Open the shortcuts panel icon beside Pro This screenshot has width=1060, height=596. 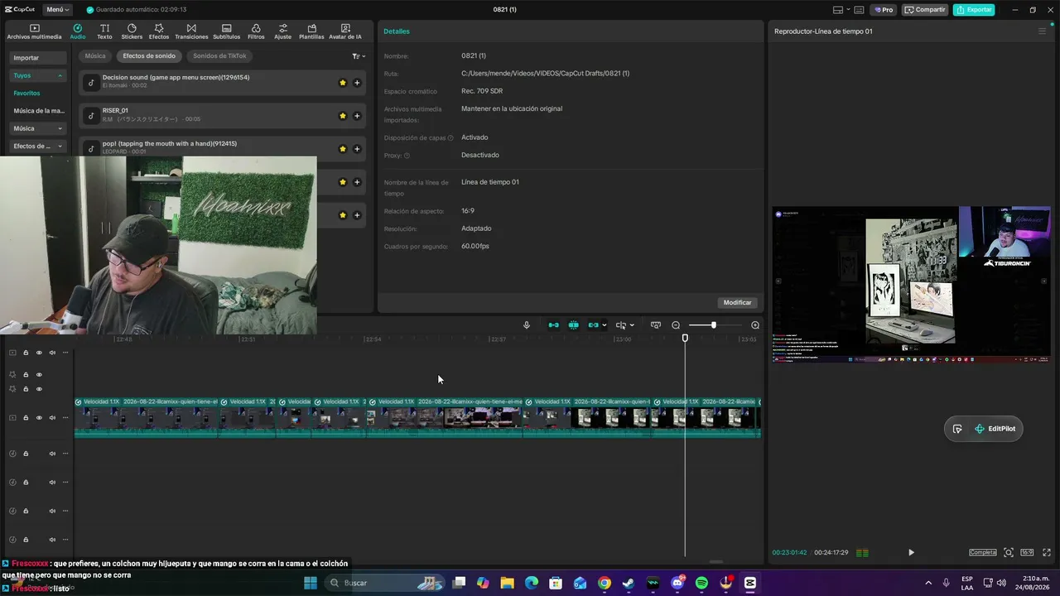tap(860, 10)
